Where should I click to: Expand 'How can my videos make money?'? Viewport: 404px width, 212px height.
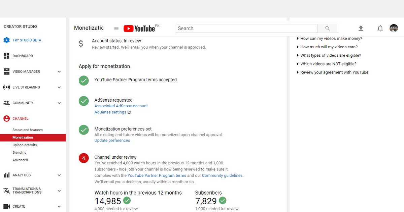(x=329, y=39)
